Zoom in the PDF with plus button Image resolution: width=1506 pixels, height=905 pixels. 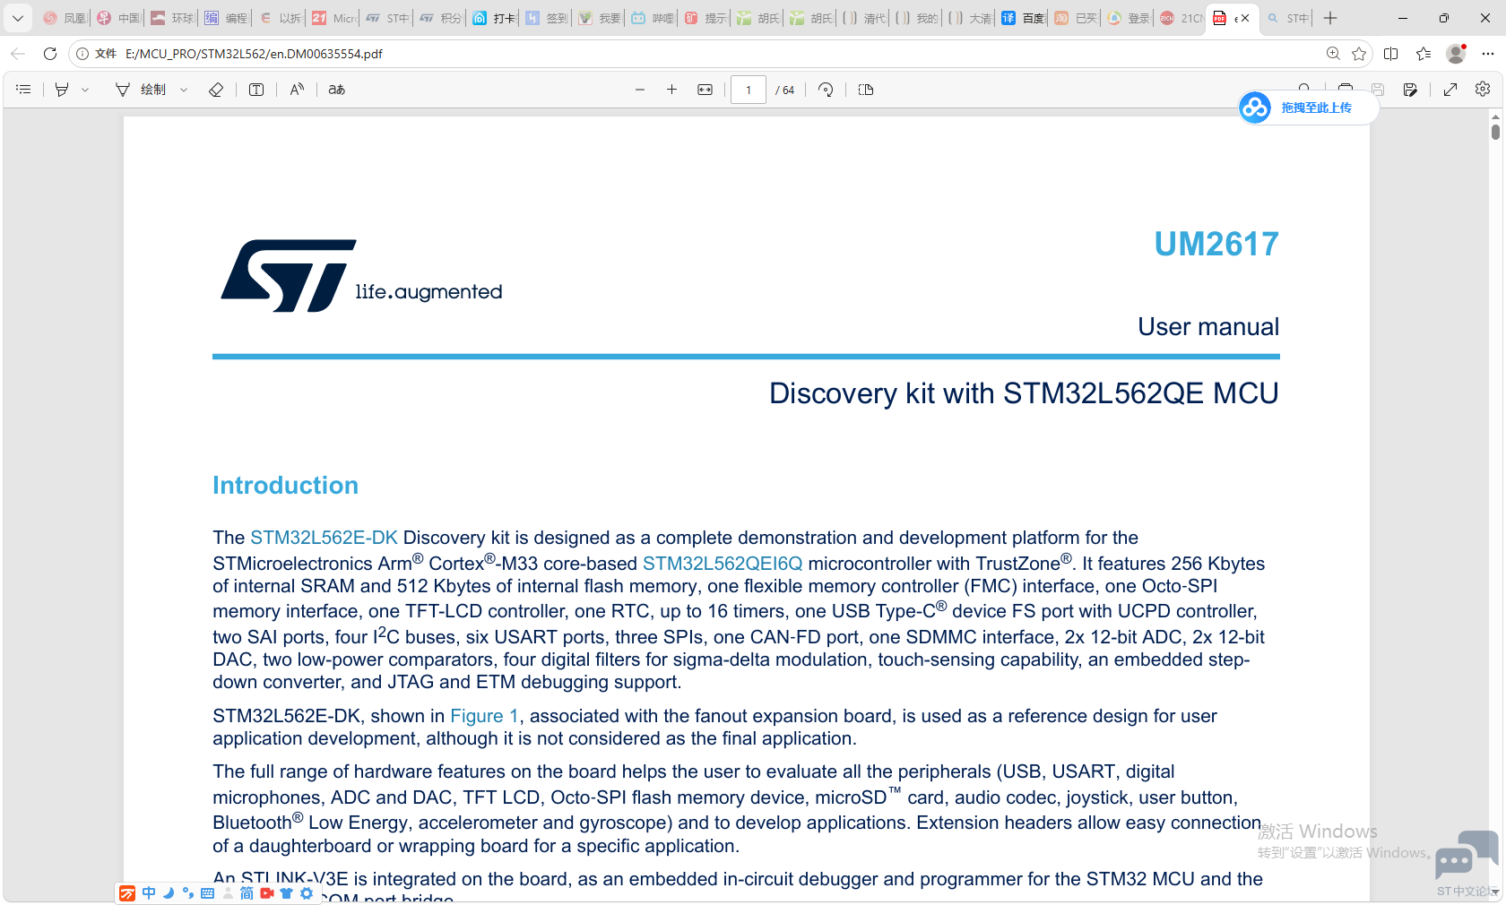pyautogui.click(x=671, y=90)
